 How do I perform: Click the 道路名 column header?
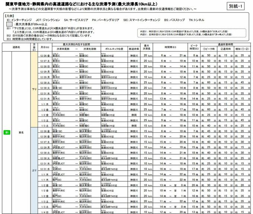pyautogui.click(x=16, y=47)
